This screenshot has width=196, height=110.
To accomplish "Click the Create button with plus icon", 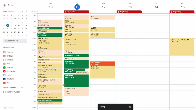I will (x=8, y=5).
